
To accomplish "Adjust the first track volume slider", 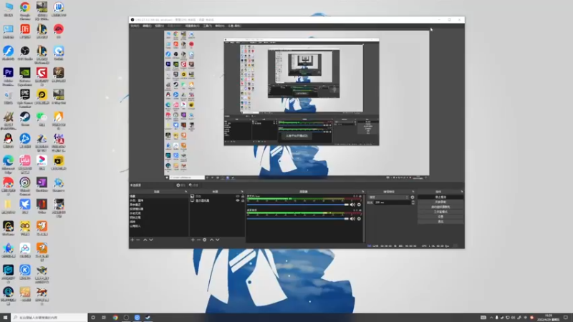I will click(298, 205).
